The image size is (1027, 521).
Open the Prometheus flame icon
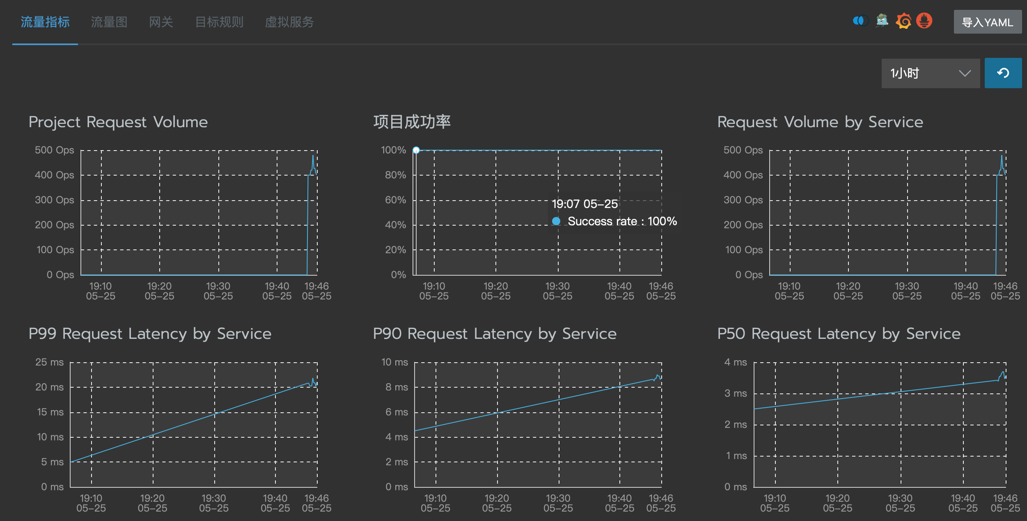[x=924, y=21]
